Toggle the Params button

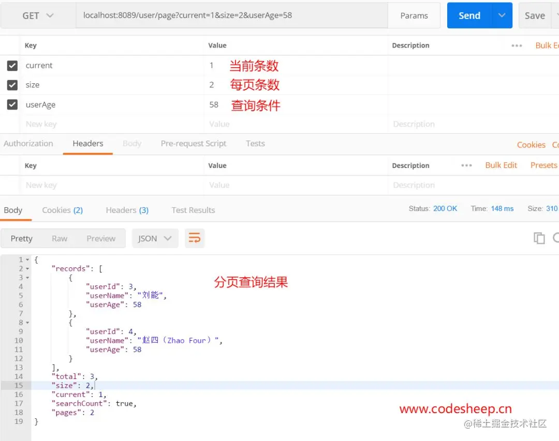(414, 16)
